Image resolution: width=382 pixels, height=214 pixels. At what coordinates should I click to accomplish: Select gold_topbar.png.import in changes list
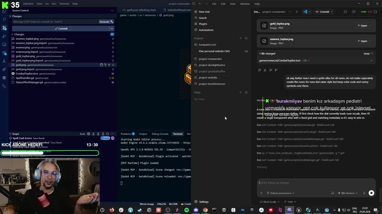click(x=63, y=60)
